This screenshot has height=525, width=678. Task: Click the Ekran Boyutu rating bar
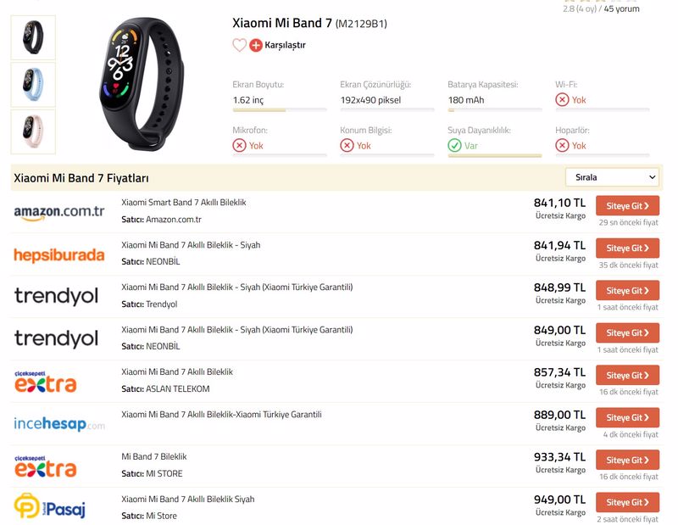click(x=280, y=110)
